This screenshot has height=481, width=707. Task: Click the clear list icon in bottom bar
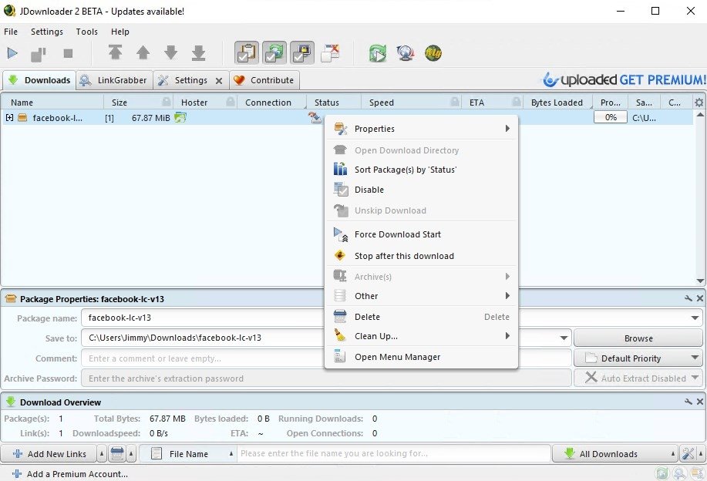coord(117,453)
